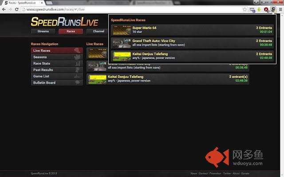This screenshot has height=177, width=284.
Task: Select Race Stats in Races Navigation
Action: pos(57,63)
